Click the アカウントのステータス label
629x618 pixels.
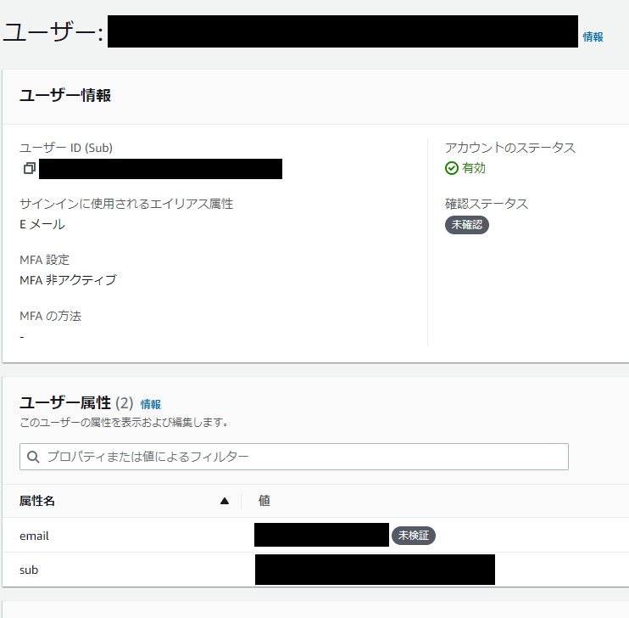[x=510, y=148]
